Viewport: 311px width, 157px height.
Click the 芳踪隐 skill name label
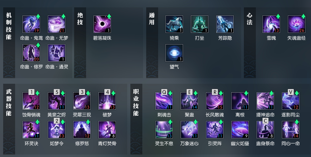[x=225, y=38]
